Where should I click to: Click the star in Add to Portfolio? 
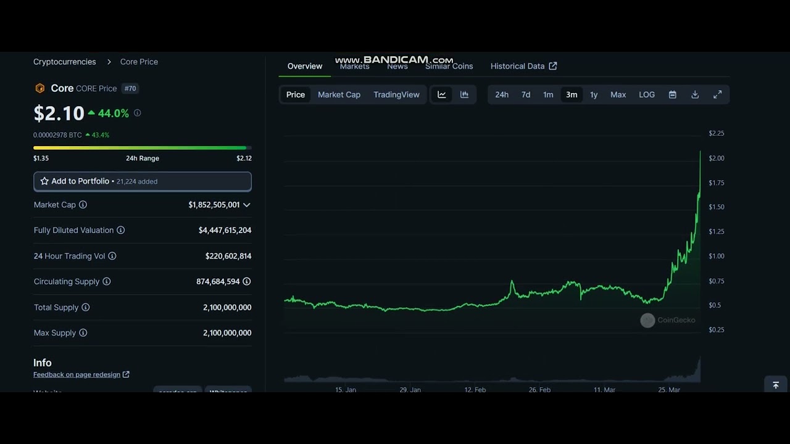(x=44, y=181)
